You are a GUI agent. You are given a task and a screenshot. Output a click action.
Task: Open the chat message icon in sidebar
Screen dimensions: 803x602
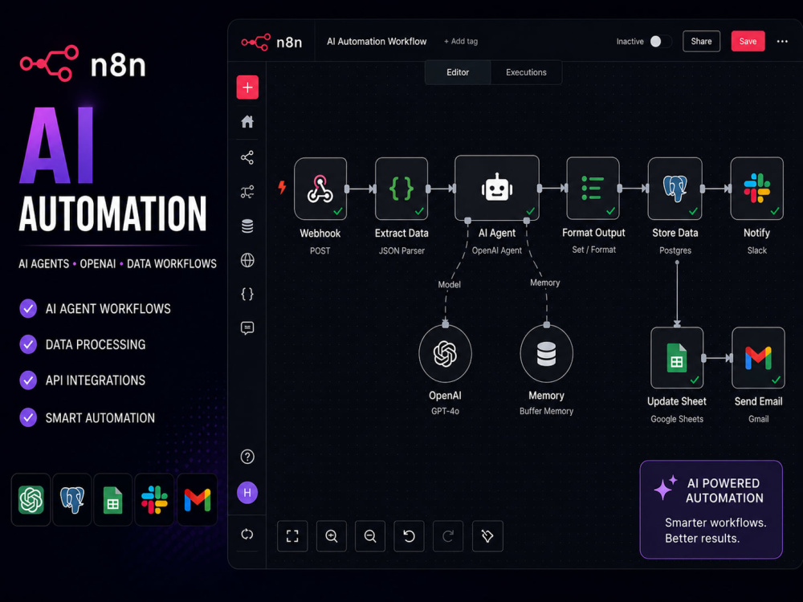[x=247, y=327]
